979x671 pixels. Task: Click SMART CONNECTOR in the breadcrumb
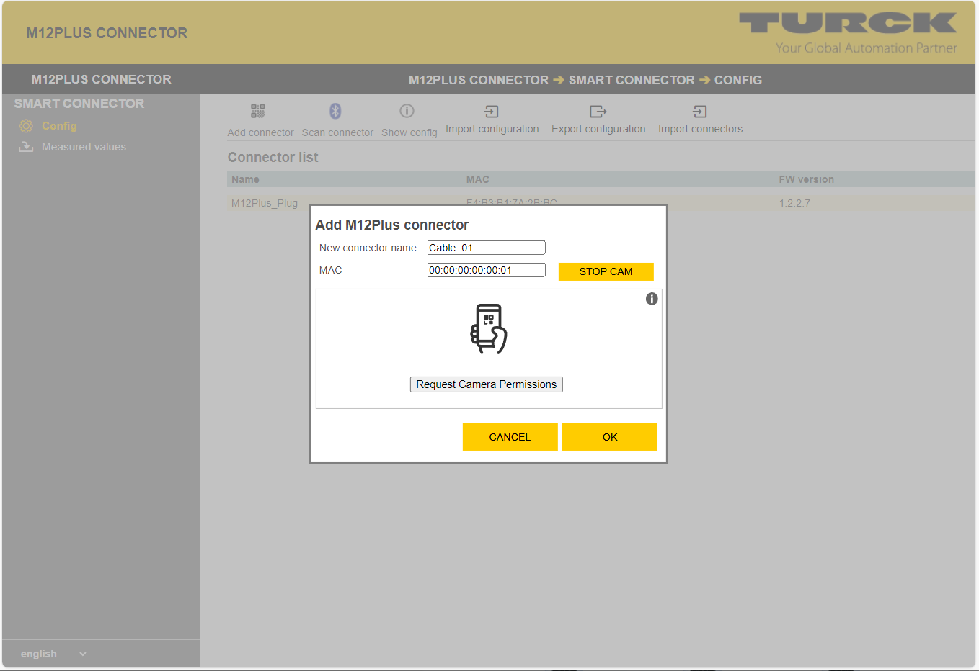click(632, 80)
